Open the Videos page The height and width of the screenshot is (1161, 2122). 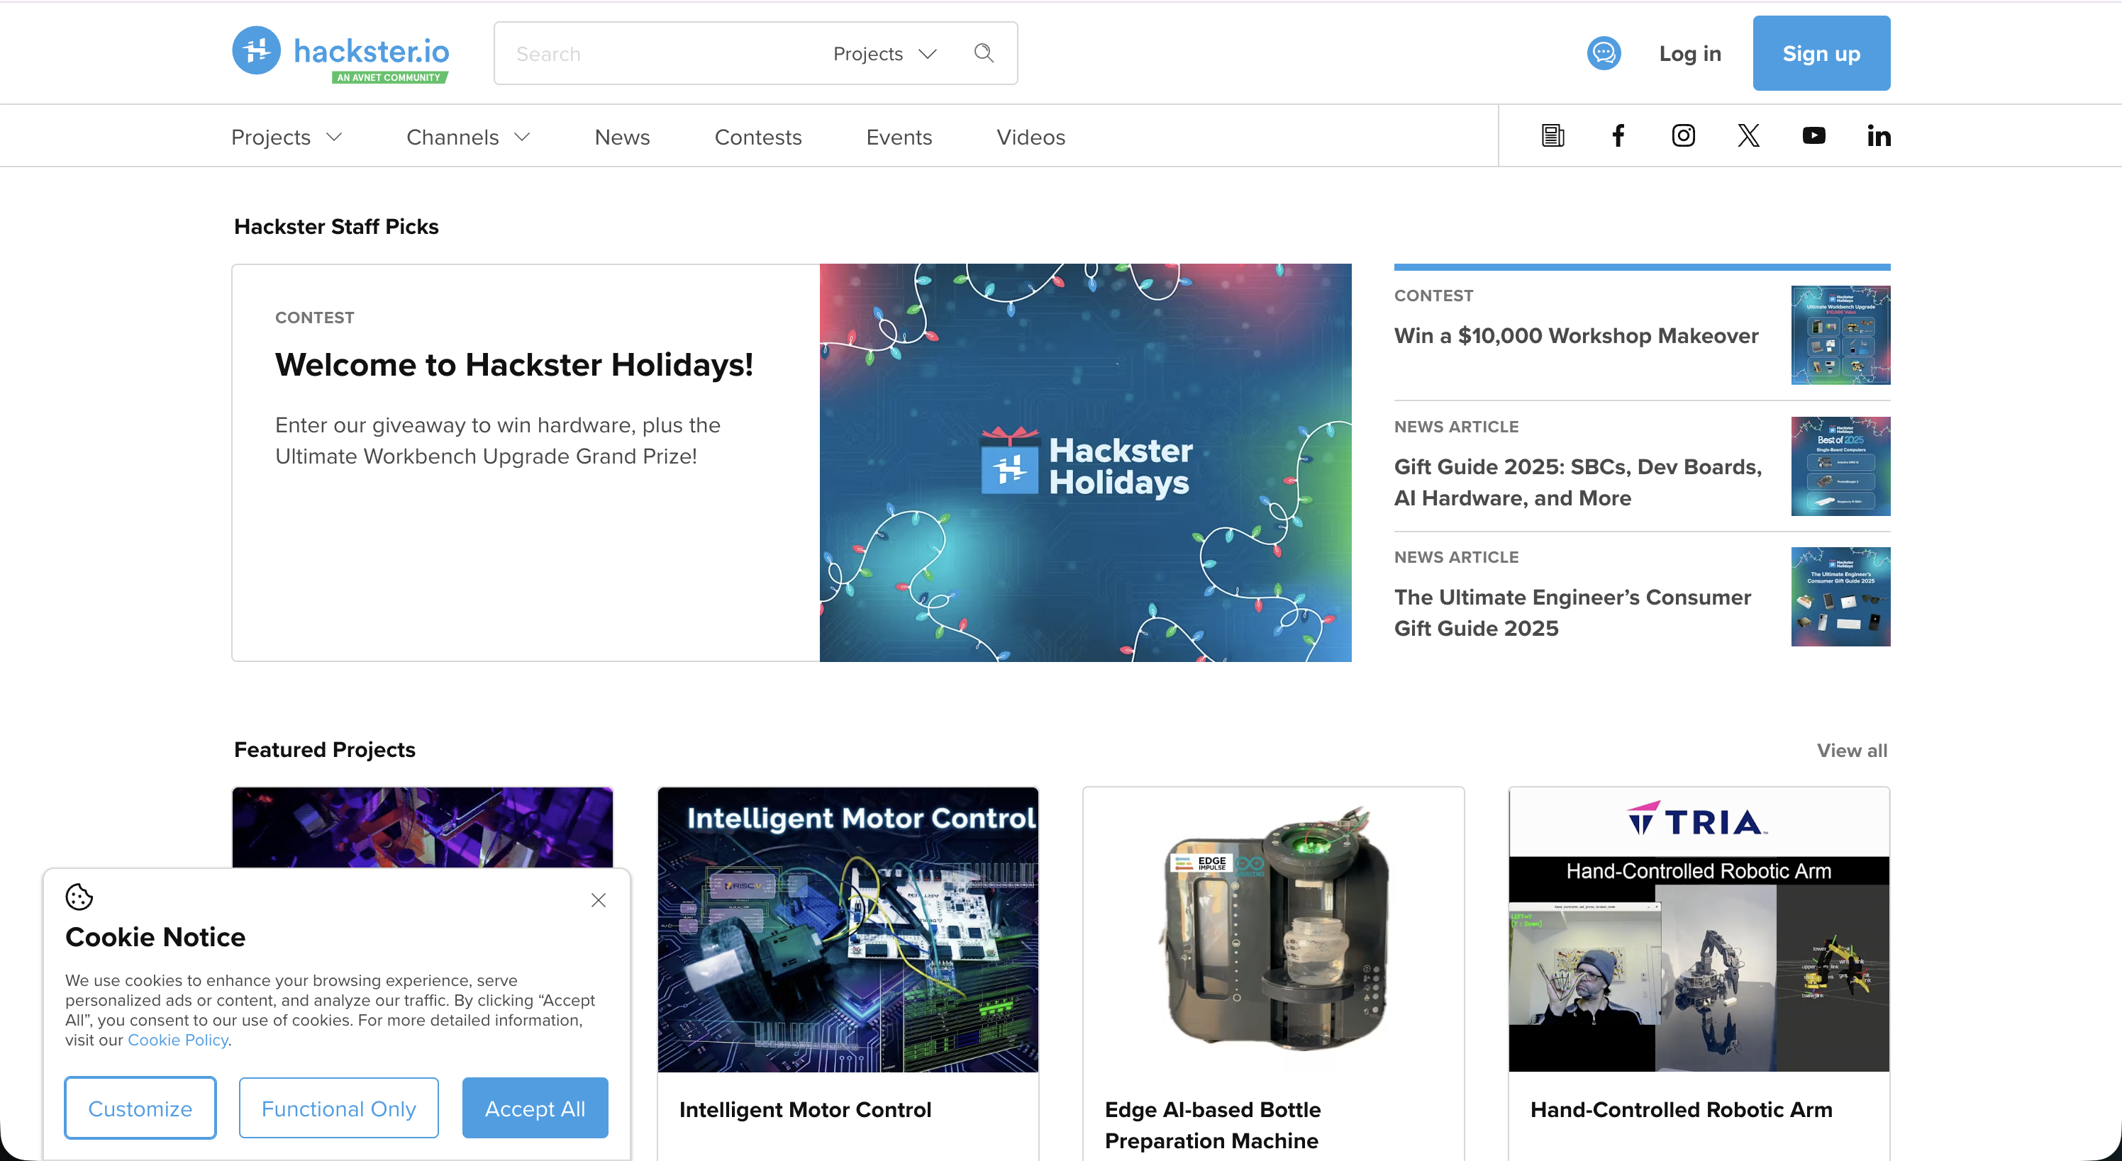1031,137
